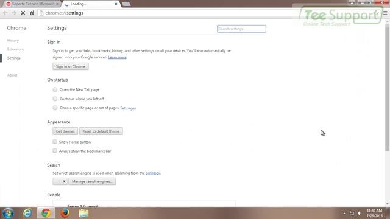This screenshot has width=390, height=219.
Task: Enable Always show the bookmarks bar
Action: tap(54, 151)
